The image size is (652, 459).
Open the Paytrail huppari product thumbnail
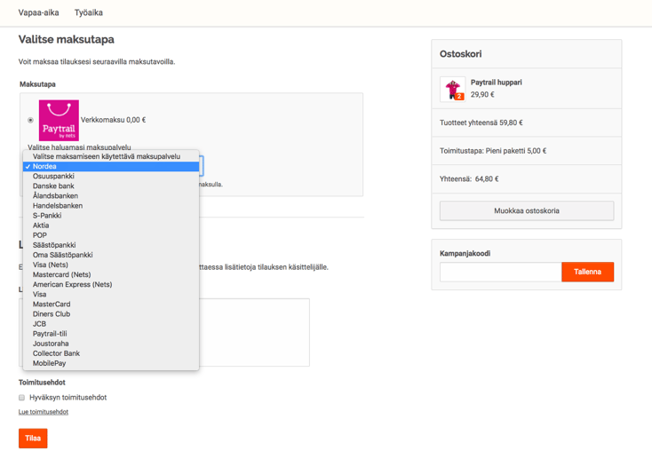tap(453, 90)
